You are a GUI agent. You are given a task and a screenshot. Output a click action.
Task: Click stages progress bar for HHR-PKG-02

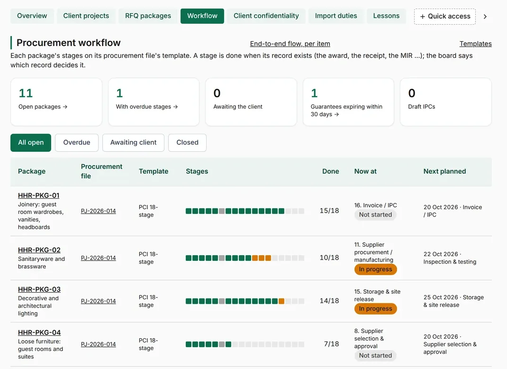tap(245, 258)
